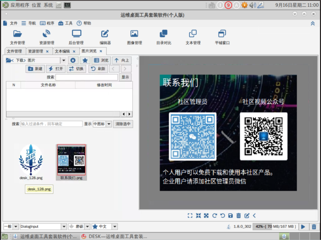Open the 资源管理 resource manager tool

pyautogui.click(x=47, y=37)
